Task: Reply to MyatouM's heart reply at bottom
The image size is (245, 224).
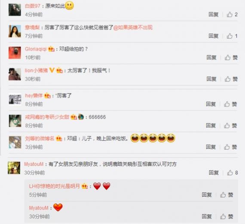Action: click(x=207, y=216)
